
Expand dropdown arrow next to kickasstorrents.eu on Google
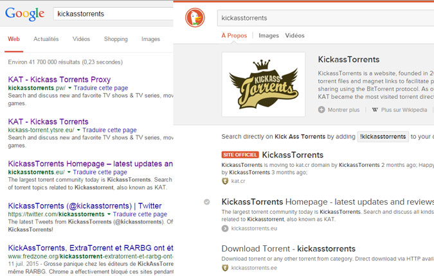tap(69, 172)
